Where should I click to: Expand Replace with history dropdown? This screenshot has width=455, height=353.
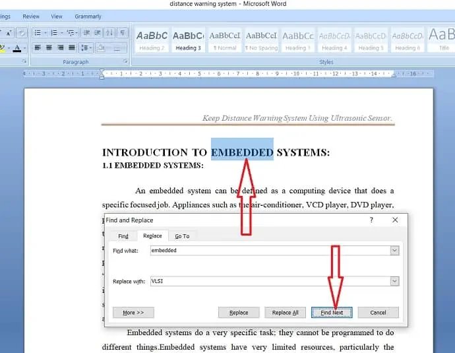coord(394,281)
